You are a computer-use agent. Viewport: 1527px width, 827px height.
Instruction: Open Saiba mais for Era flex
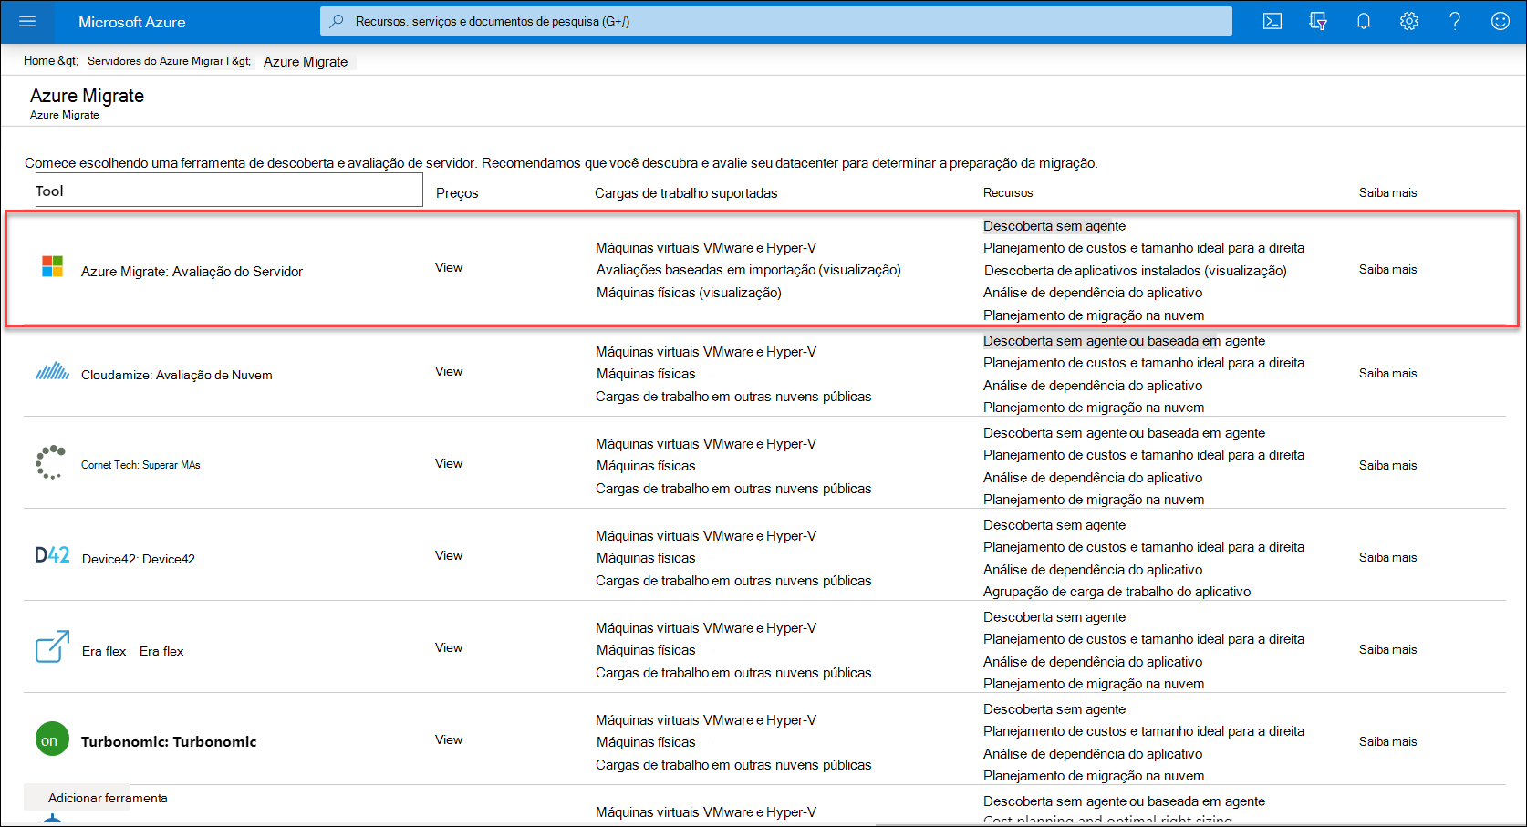point(1387,649)
